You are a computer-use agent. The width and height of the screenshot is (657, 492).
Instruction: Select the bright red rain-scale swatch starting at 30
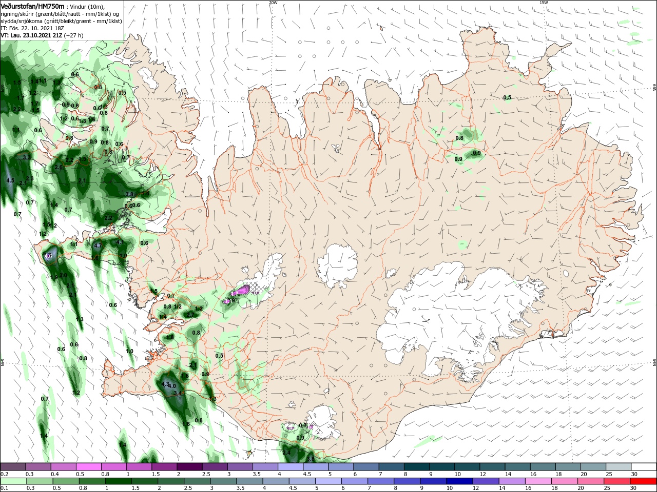point(644,482)
